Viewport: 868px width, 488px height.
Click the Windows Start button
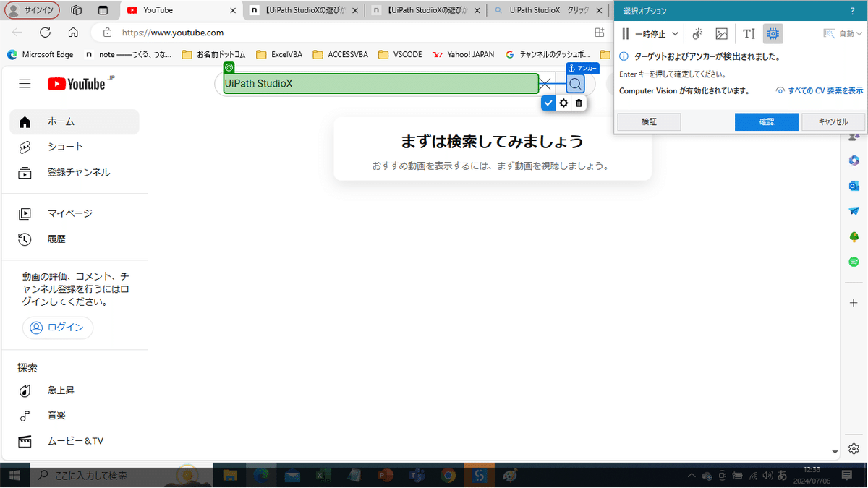pyautogui.click(x=14, y=475)
